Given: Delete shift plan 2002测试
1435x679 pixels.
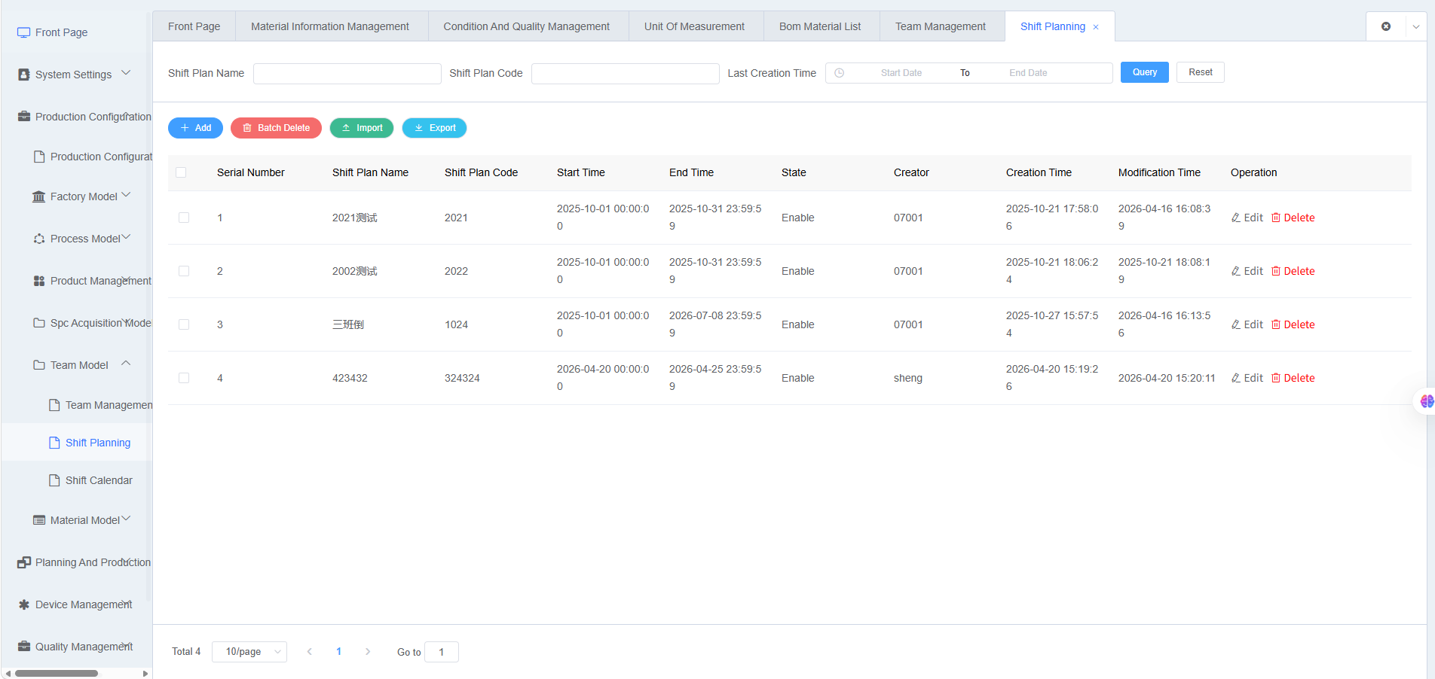Looking at the screenshot, I should (1293, 271).
